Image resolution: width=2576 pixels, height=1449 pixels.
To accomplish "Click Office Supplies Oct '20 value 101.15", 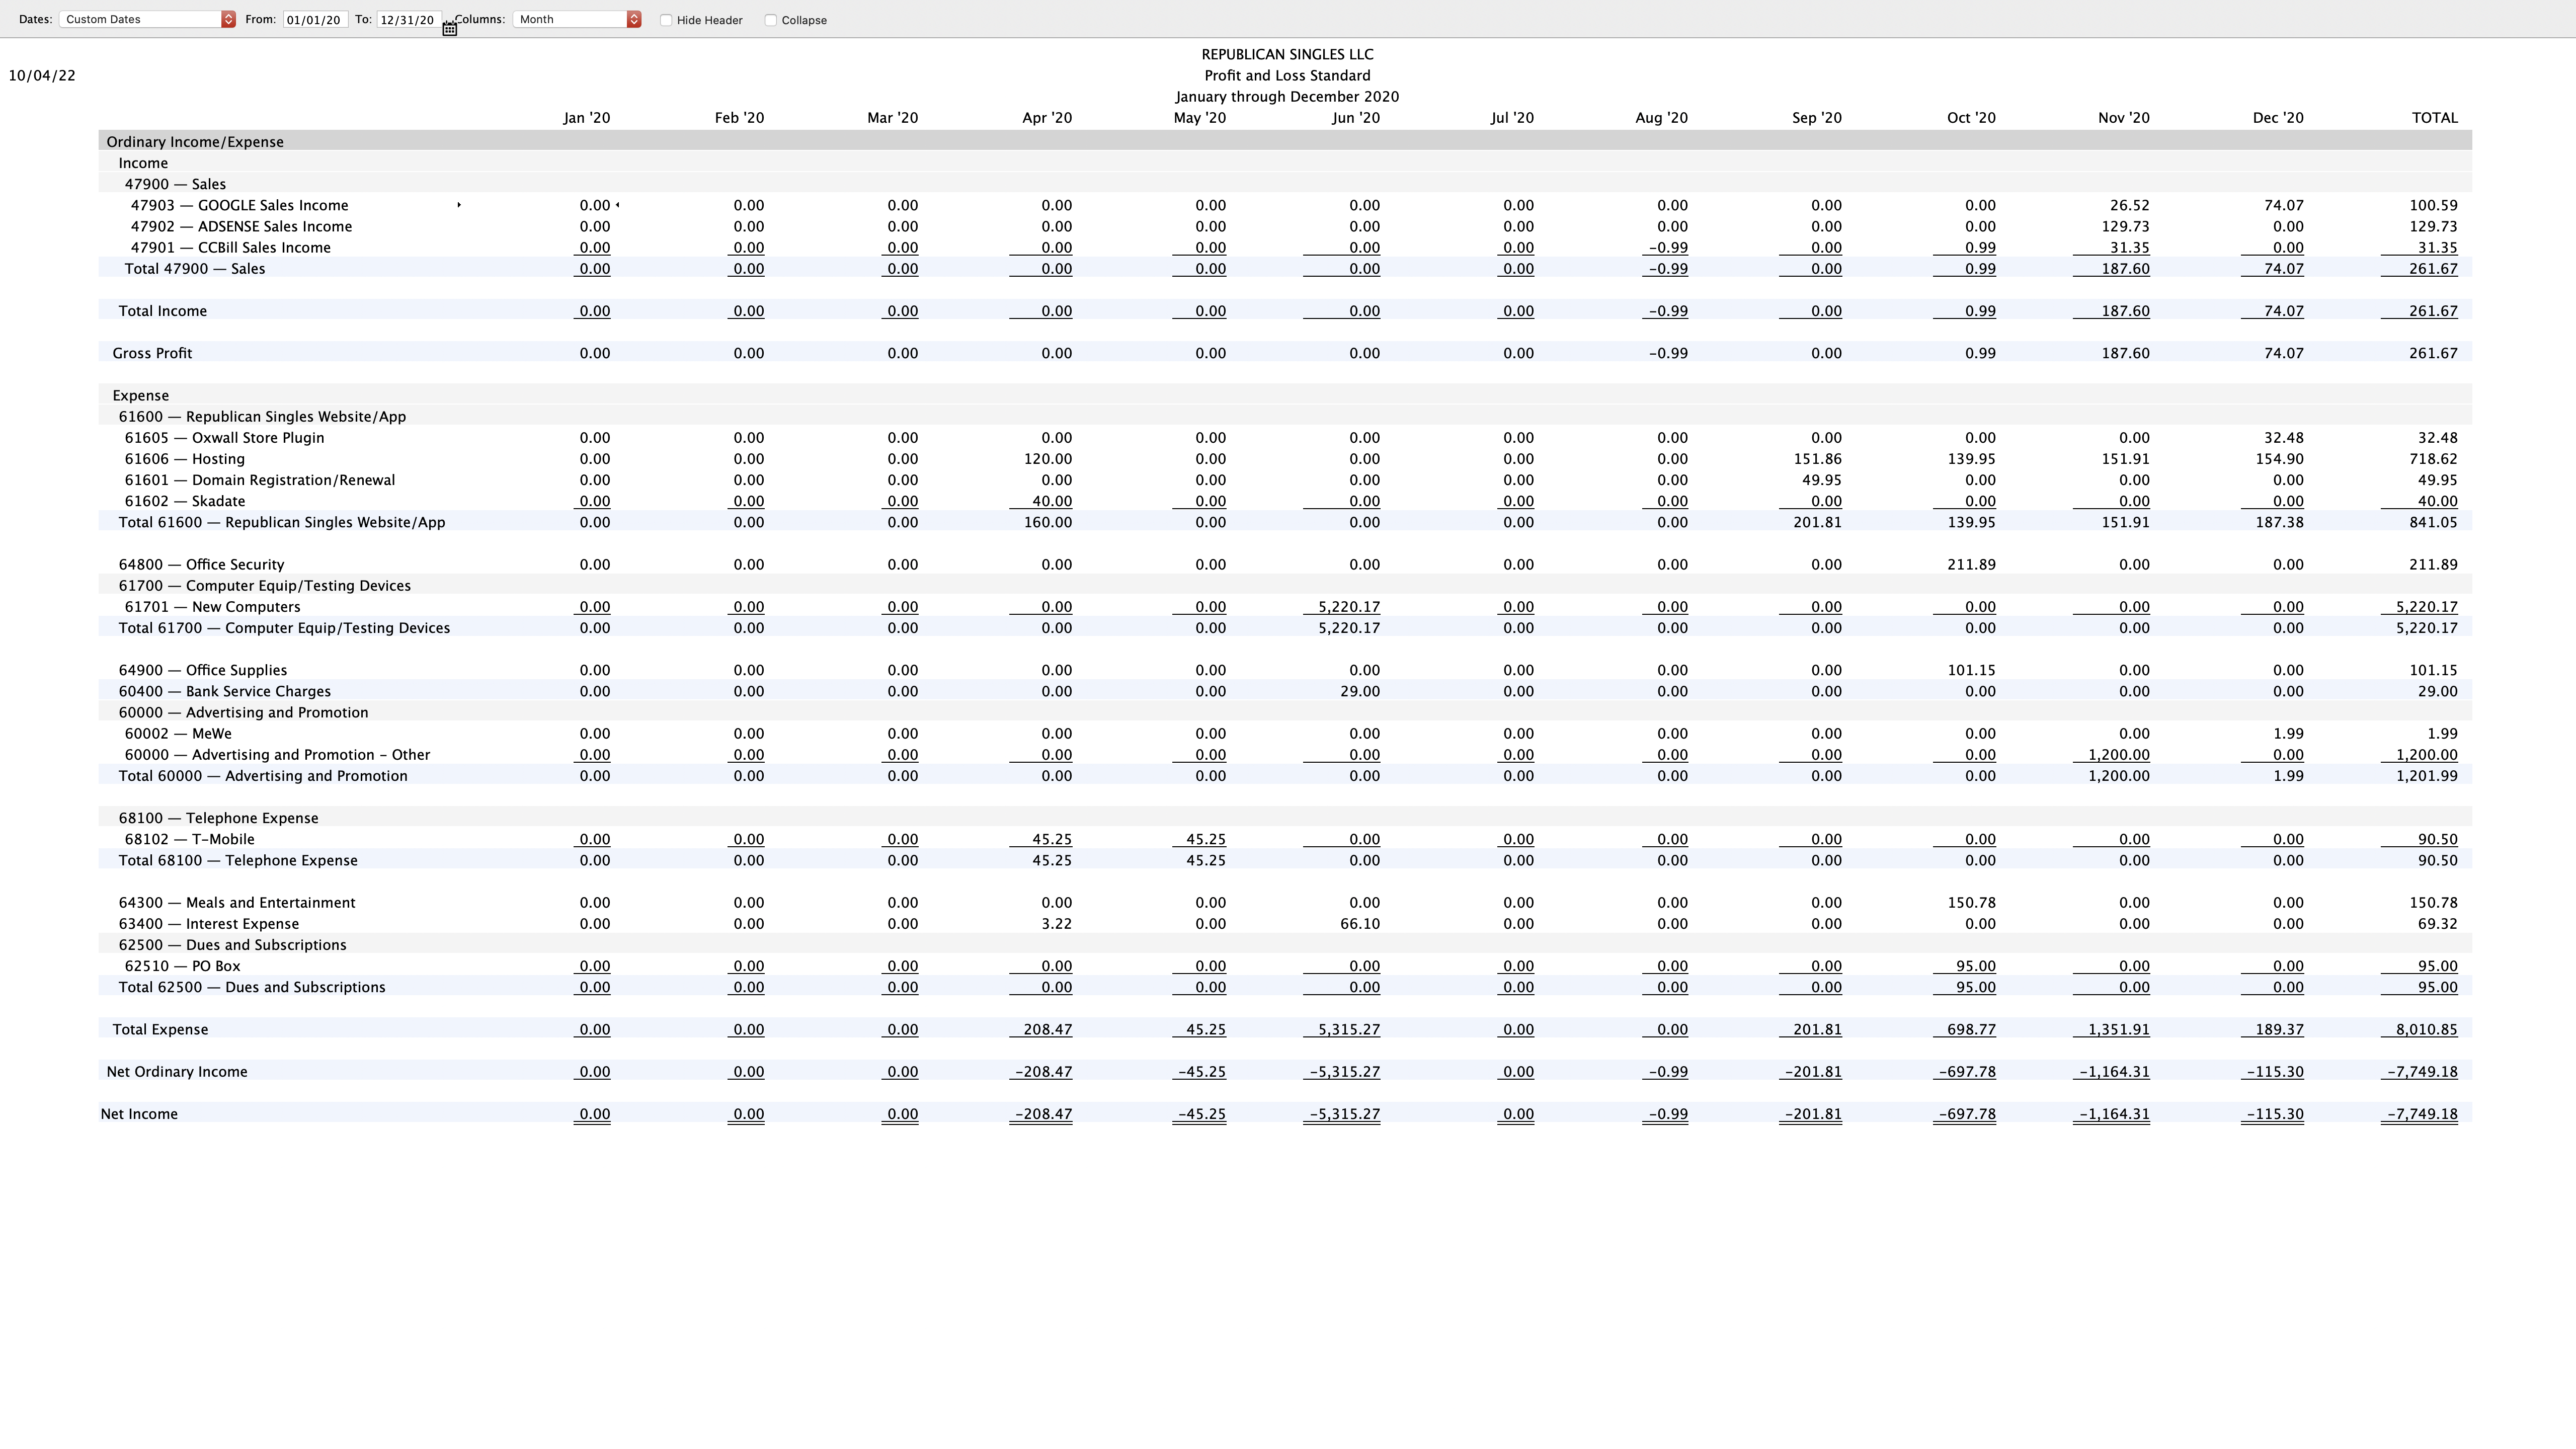I will click(1971, 670).
